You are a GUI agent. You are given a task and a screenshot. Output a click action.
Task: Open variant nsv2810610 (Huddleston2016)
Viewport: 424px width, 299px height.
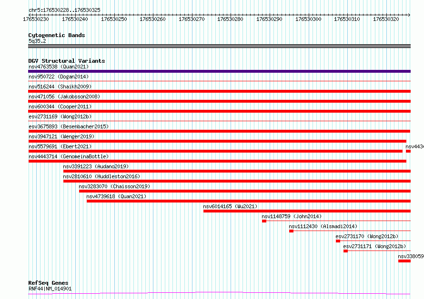click(x=101, y=176)
